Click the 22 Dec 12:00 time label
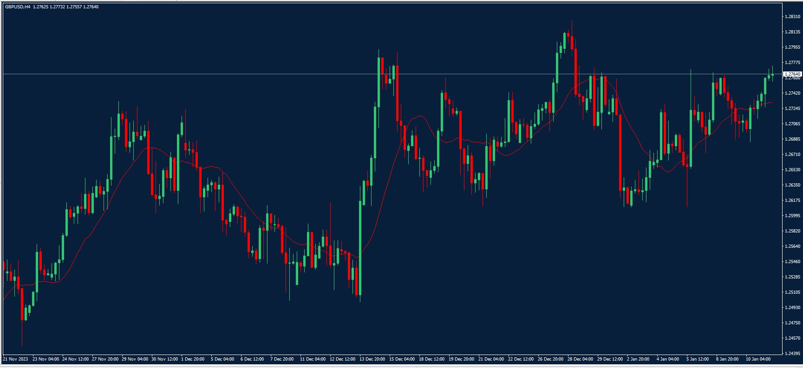Image resolution: width=803 pixels, height=368 pixels. tap(521, 359)
